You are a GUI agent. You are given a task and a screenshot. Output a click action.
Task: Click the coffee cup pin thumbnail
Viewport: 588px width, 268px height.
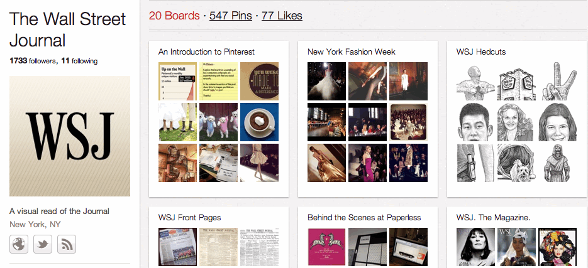point(259,122)
